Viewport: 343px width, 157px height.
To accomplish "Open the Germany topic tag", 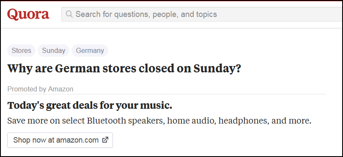I will [90, 51].
